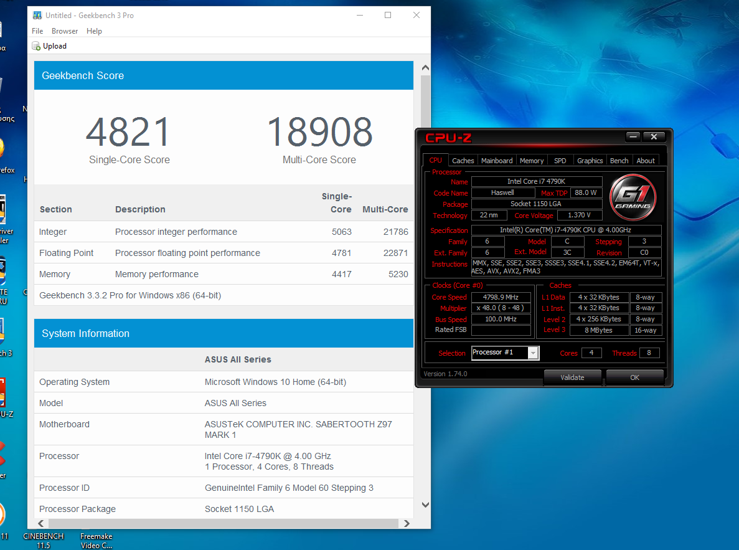Image resolution: width=739 pixels, height=550 pixels.
Task: Switch to the Graphics tab in CPU-Z
Action: coord(590,161)
